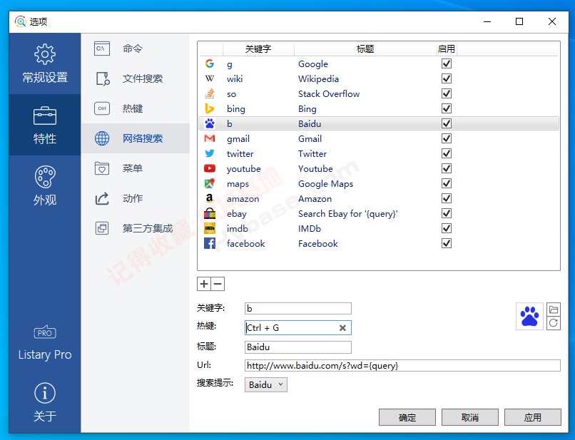Image resolution: width=575 pixels, height=440 pixels.
Task: Select the 'twitter' keyword cell
Action: pos(240,153)
